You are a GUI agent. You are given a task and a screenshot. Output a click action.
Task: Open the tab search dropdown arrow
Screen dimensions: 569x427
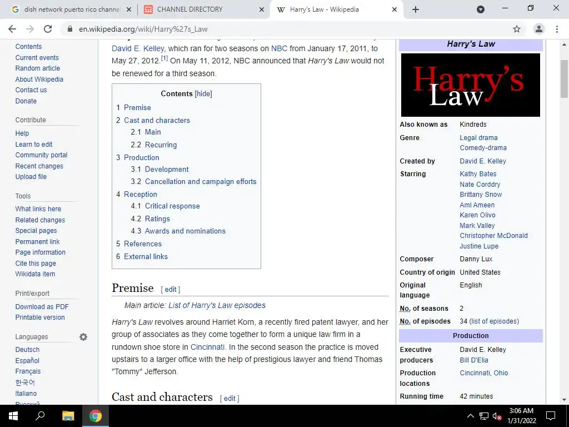click(481, 9)
